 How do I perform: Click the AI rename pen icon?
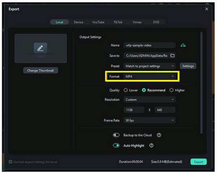point(183,45)
